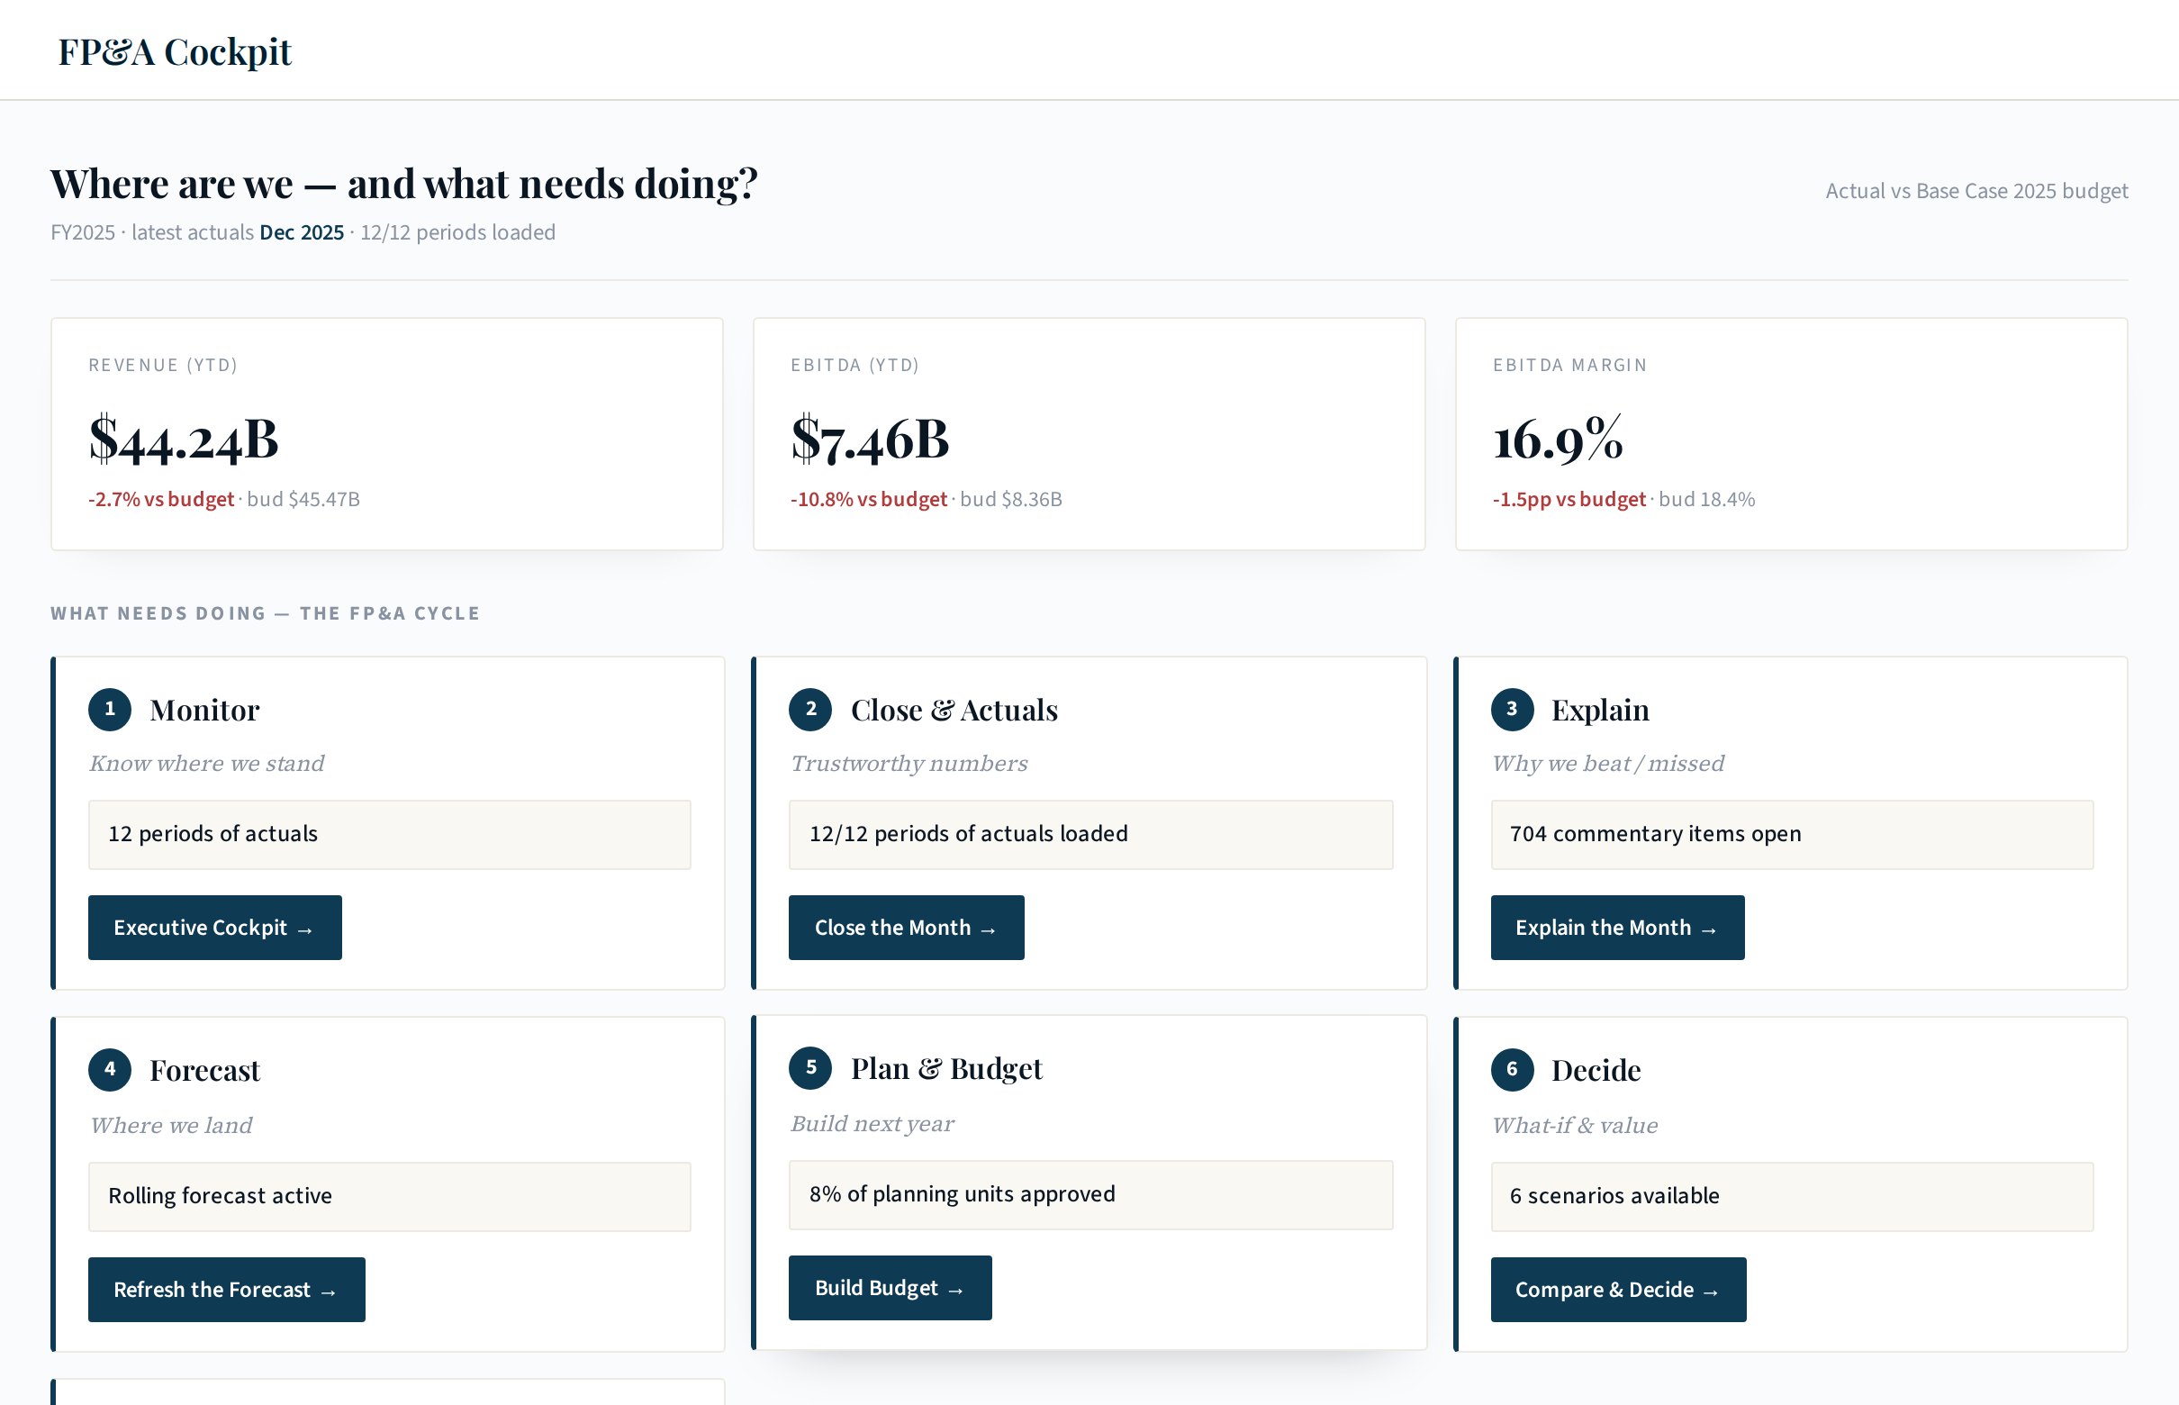This screenshot has height=1405, width=2179.
Task: Click 'What-if & value' subtitle
Action: click(1574, 1126)
